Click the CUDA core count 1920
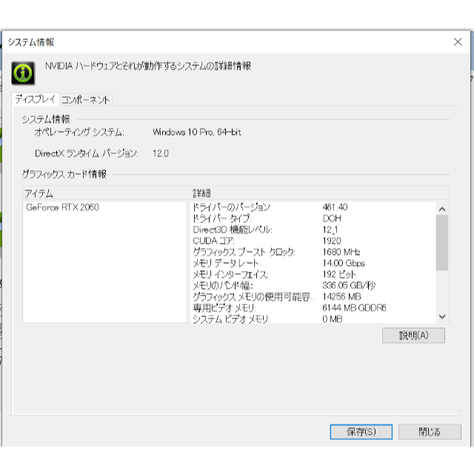This screenshot has height=474, width=474. (x=332, y=241)
